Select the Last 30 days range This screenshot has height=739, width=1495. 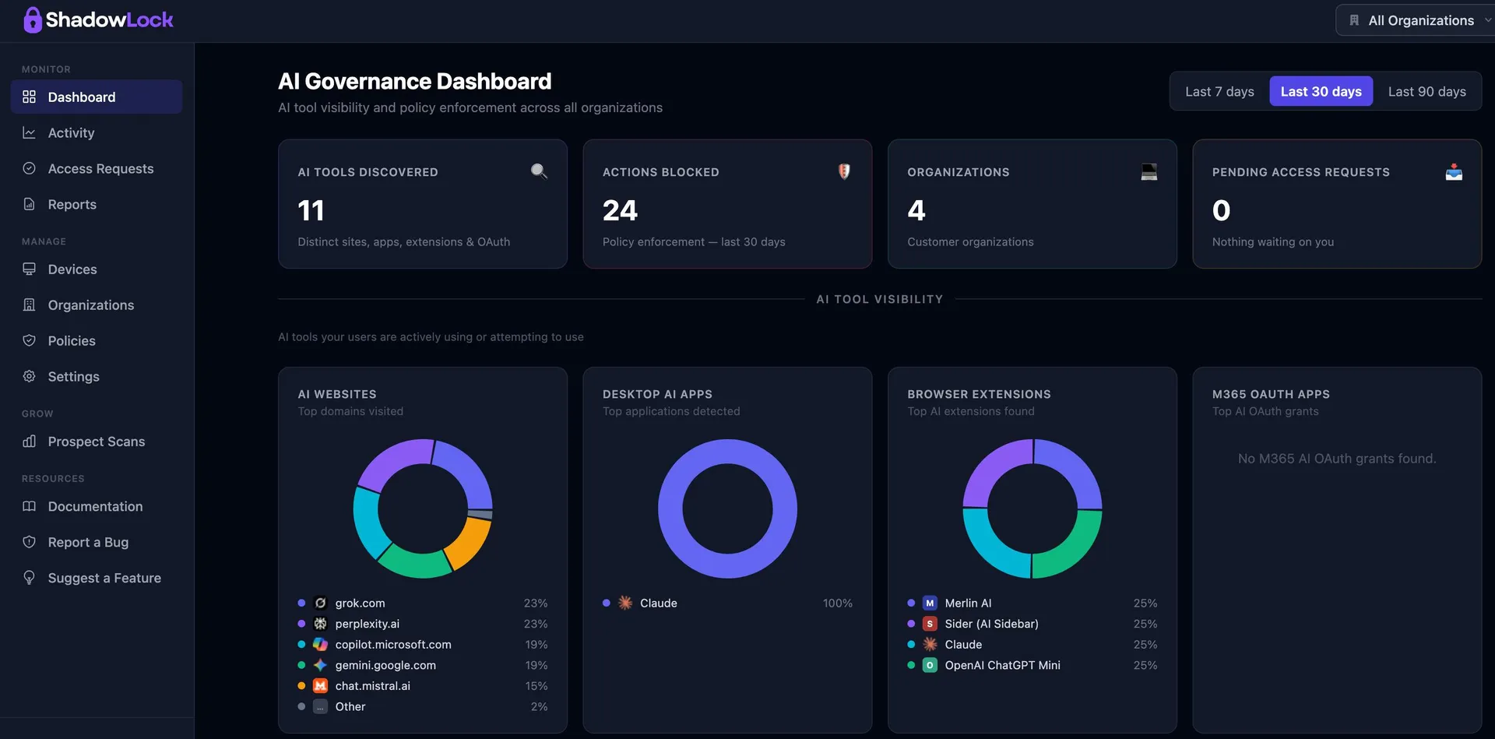[x=1321, y=91]
